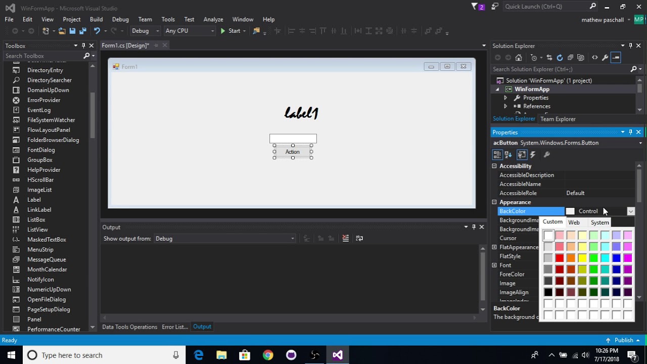Click the wrench Properties icon in Solution Explorer

(x=605, y=58)
